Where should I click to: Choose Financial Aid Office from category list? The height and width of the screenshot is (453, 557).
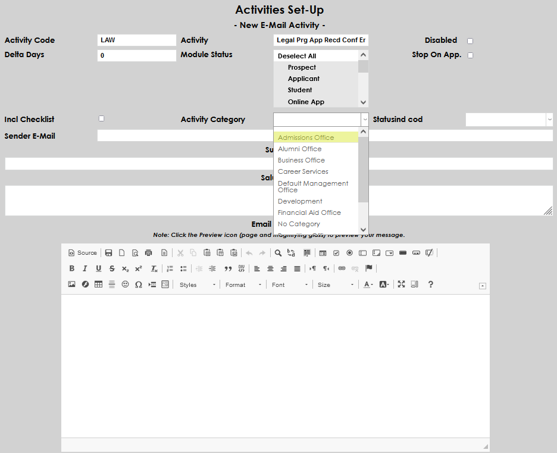(309, 213)
